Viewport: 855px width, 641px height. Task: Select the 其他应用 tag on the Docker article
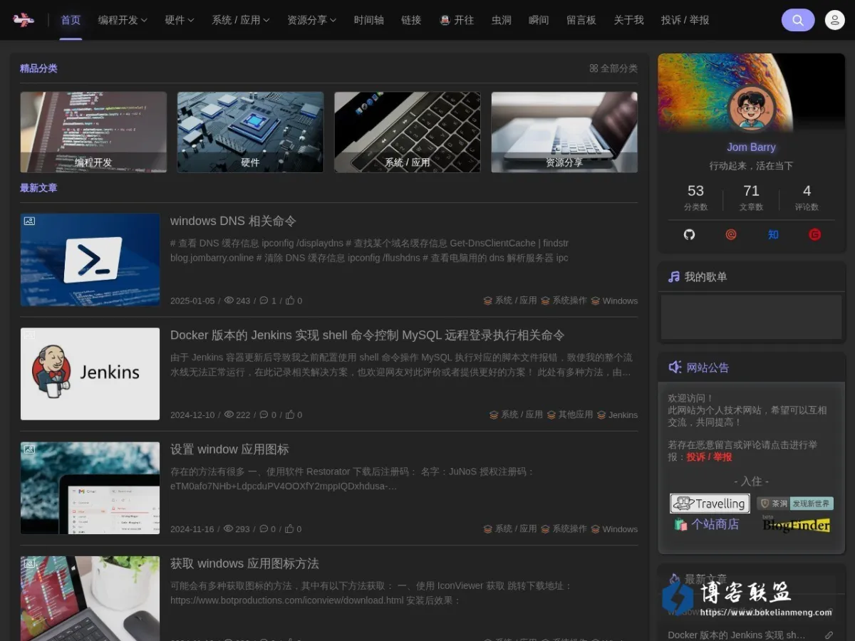(x=570, y=415)
